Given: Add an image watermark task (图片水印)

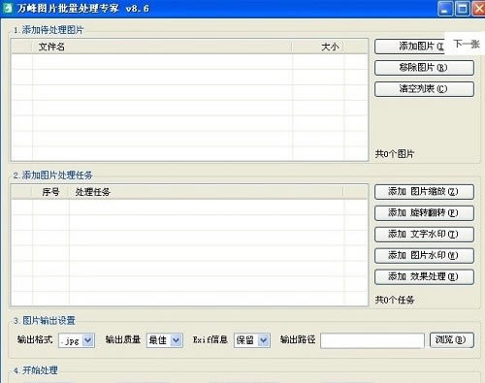Looking at the screenshot, I should tap(424, 256).
